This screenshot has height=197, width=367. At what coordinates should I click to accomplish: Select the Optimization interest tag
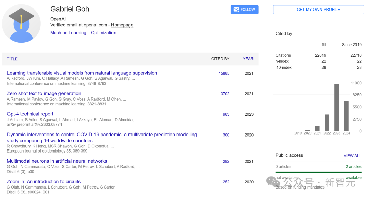point(103,33)
